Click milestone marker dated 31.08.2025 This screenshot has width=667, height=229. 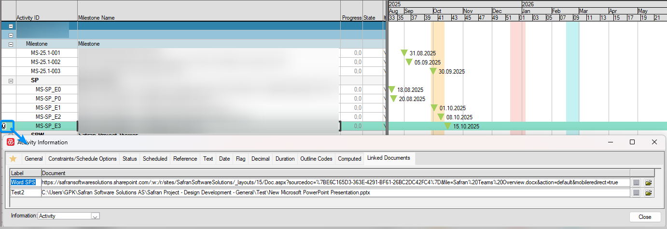click(404, 53)
